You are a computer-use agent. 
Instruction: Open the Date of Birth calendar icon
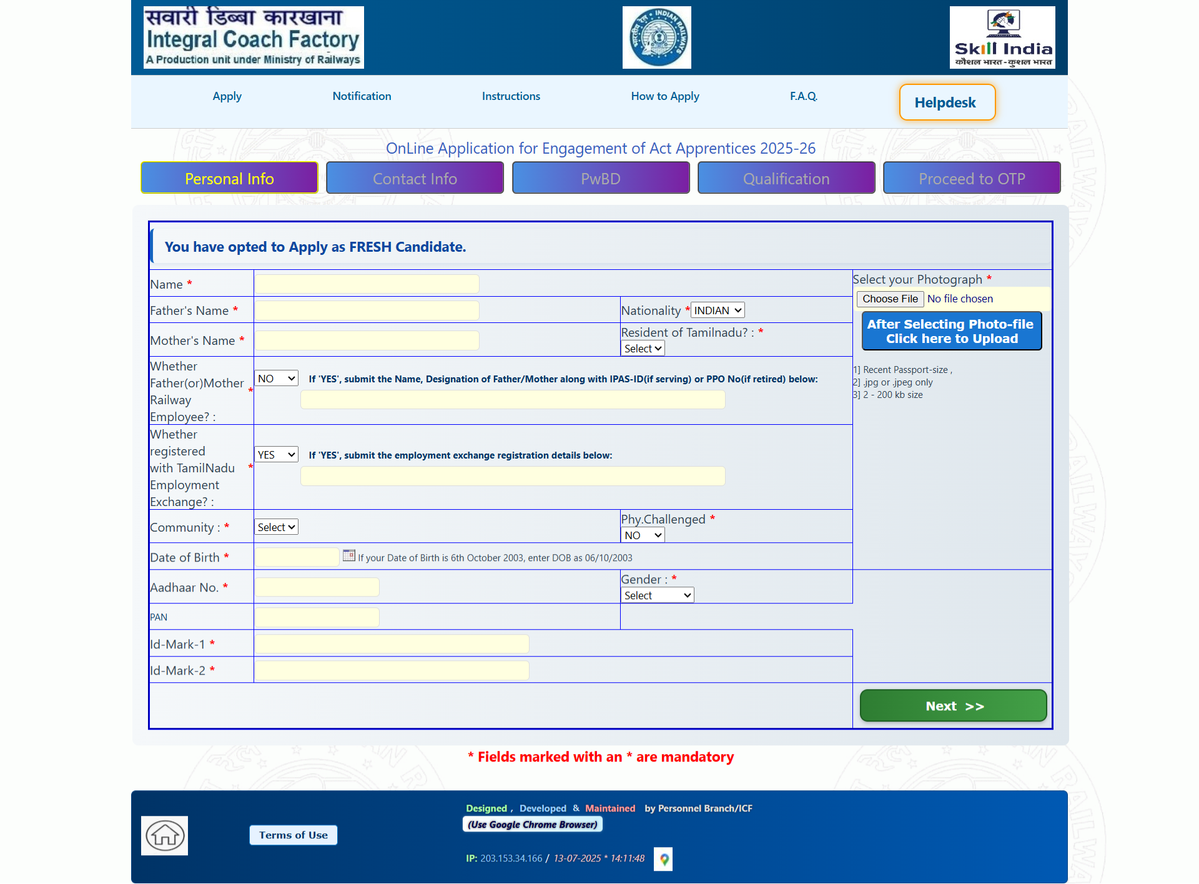[x=349, y=555]
